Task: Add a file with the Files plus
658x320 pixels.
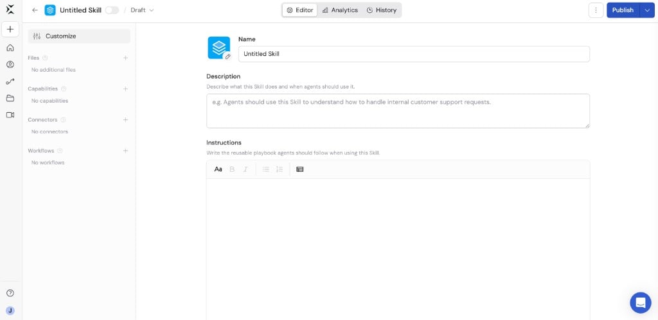Action: 125,58
